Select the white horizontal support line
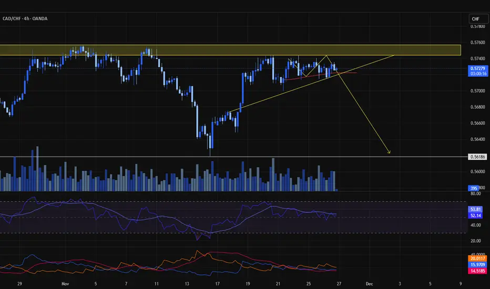The height and width of the screenshot is (289, 490). [234, 157]
